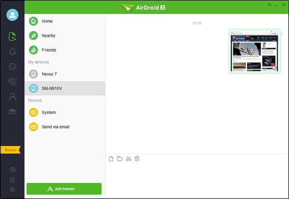Minimize the AirDroid window

pos(276,5)
